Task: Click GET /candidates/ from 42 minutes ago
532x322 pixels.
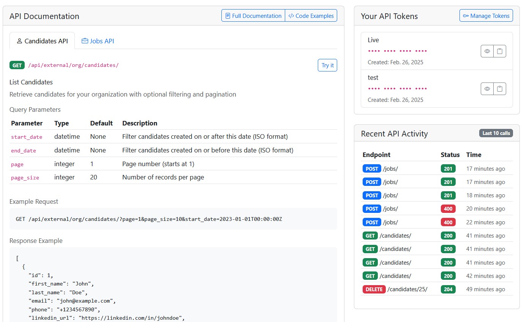Action: click(437, 276)
